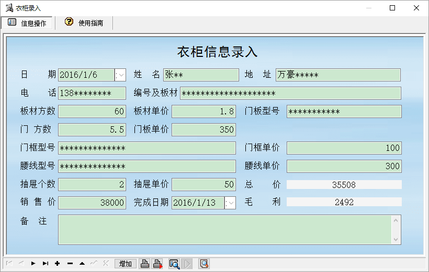Image resolution: width=429 pixels, height=272 pixels.
Task: Click the 完成日期 field showing 2016/1/13
Action: point(198,203)
